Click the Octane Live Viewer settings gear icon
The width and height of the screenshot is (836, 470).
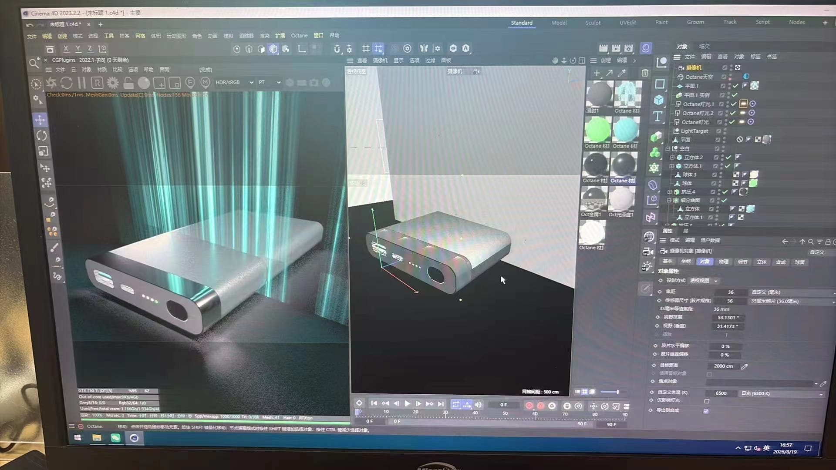coord(113,83)
